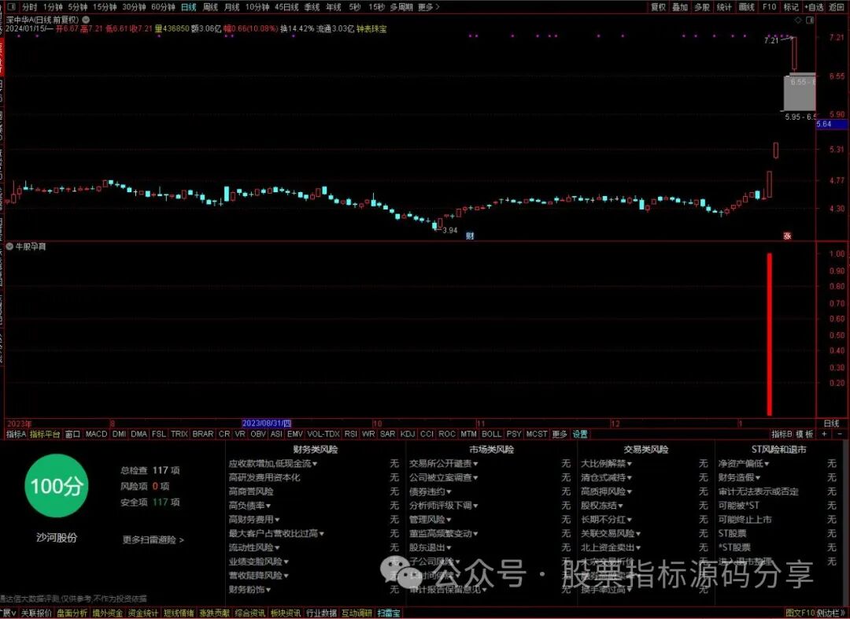Click the panel layout icon beside 分时

tap(10, 7)
